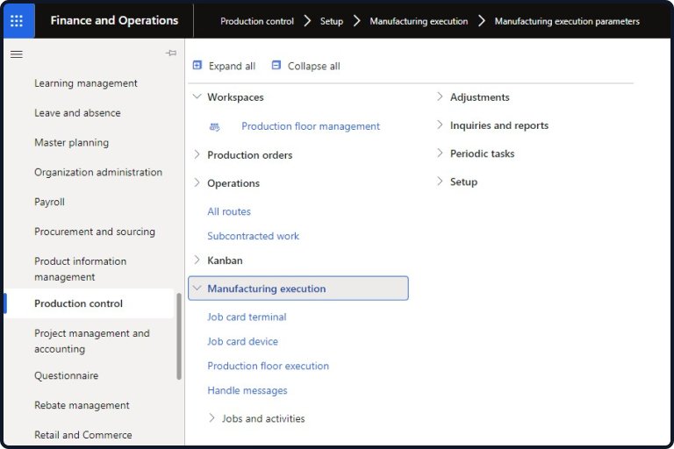Open Job card device link

point(242,342)
